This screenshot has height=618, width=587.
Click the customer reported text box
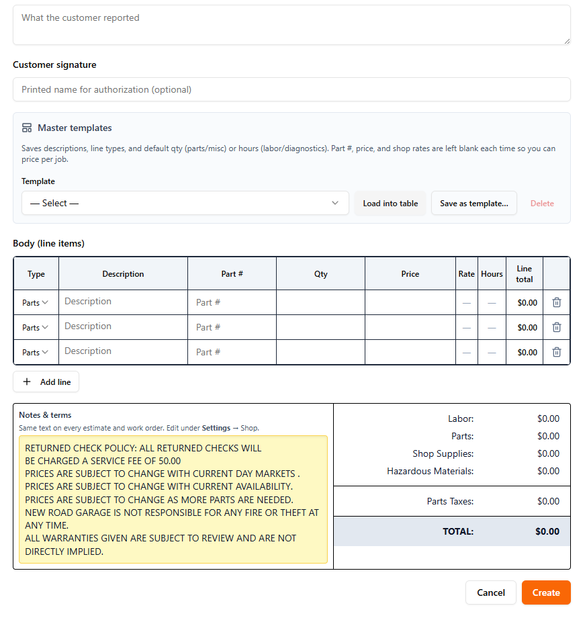[x=291, y=24]
